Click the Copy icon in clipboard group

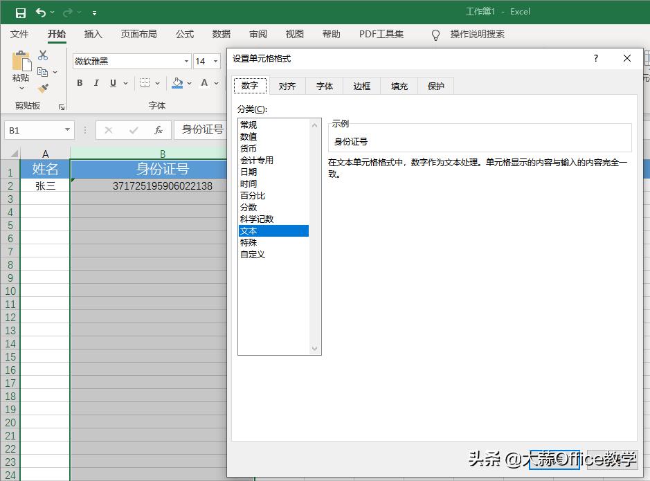click(x=43, y=71)
